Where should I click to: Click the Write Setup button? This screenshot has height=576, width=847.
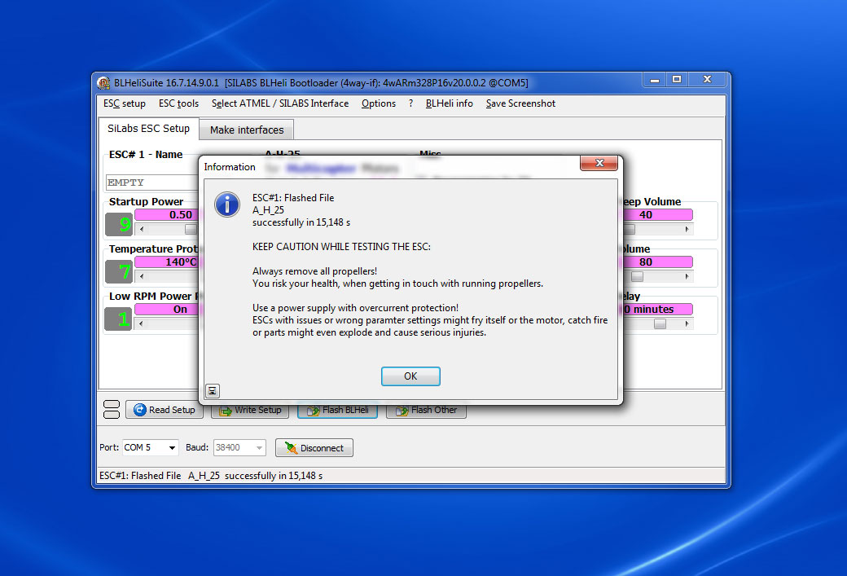[x=250, y=411]
